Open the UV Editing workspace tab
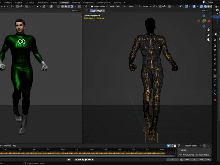The width and height of the screenshot is (220, 165). click(x=30, y=3)
